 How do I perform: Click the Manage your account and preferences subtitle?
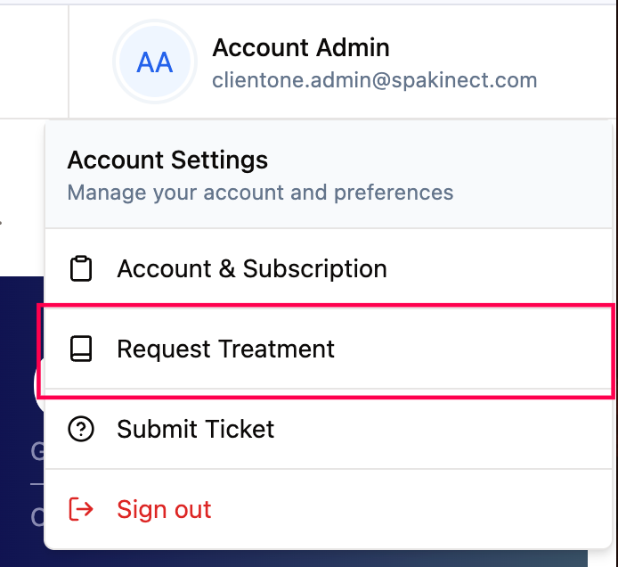tap(260, 193)
